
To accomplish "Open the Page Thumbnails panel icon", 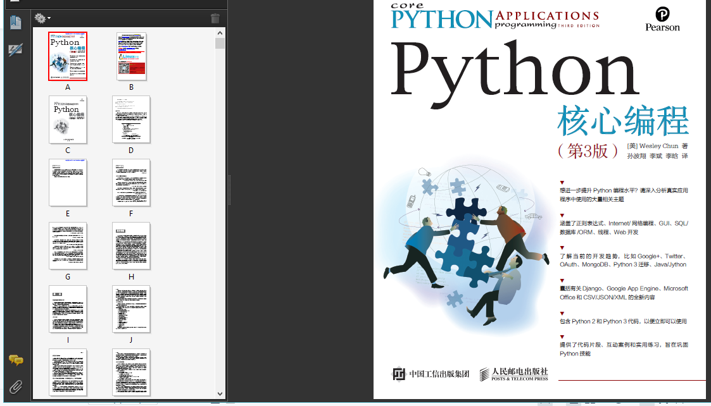I will point(16,22).
